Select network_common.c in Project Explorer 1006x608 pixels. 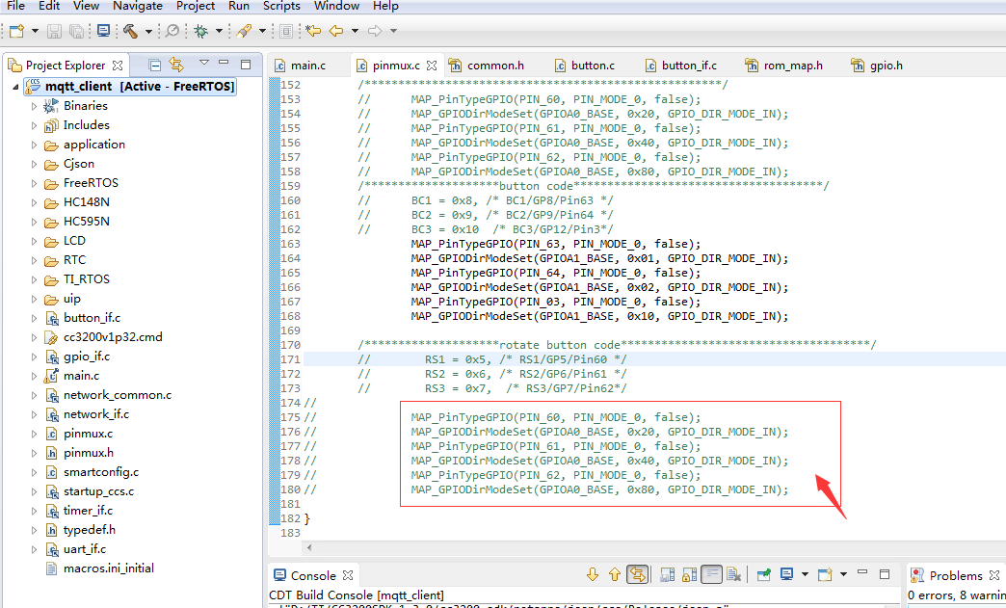pos(117,394)
